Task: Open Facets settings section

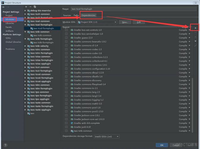Action: tap(9, 27)
